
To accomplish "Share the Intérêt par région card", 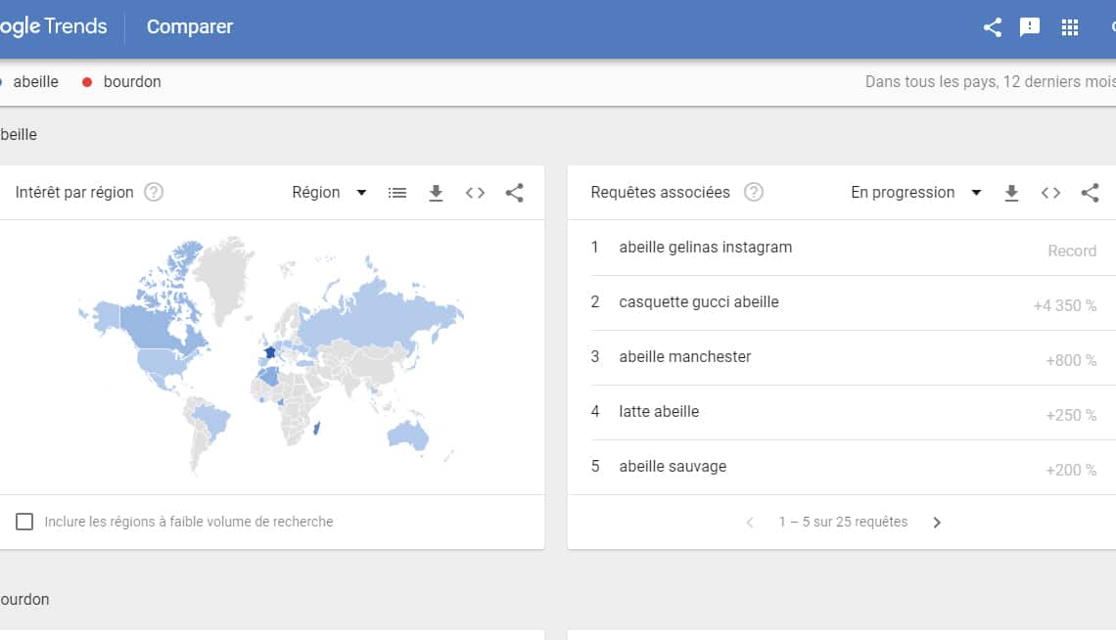I will (514, 193).
